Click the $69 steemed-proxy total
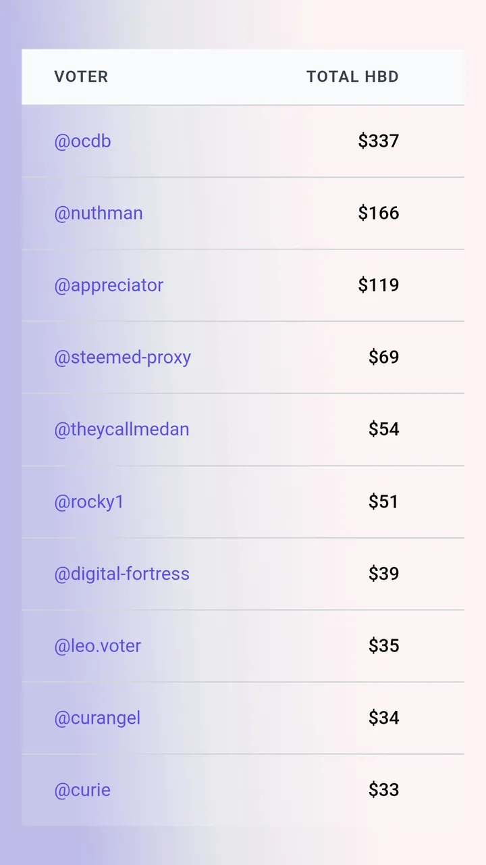Viewport: 486px width, 865px height. coord(384,357)
